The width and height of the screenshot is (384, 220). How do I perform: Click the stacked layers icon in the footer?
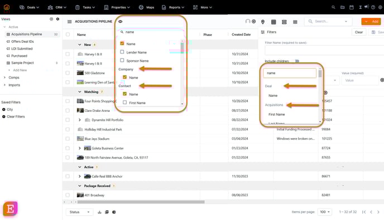107,212
